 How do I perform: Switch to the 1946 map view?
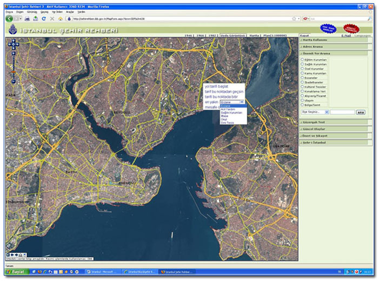point(188,36)
